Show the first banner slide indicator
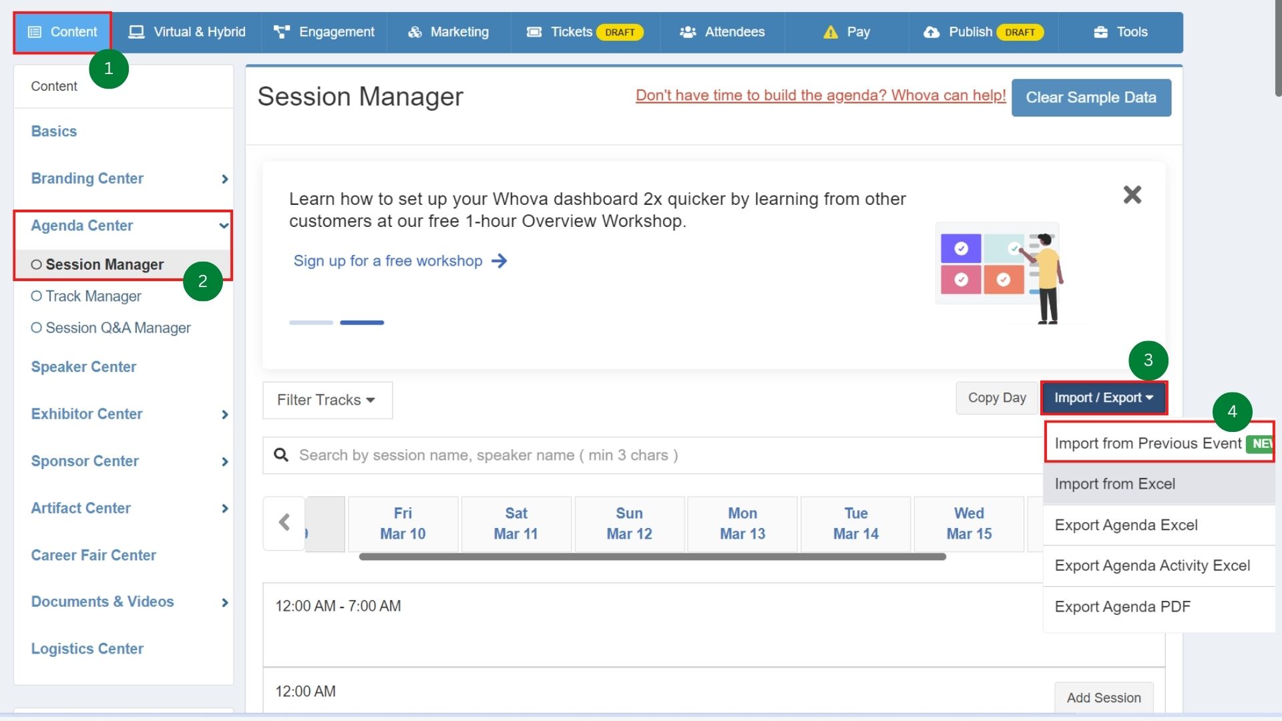Image resolution: width=1282 pixels, height=721 pixels. point(311,322)
